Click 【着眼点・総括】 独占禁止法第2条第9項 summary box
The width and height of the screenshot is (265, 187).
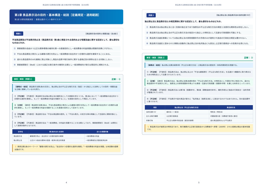[x=199, y=65]
